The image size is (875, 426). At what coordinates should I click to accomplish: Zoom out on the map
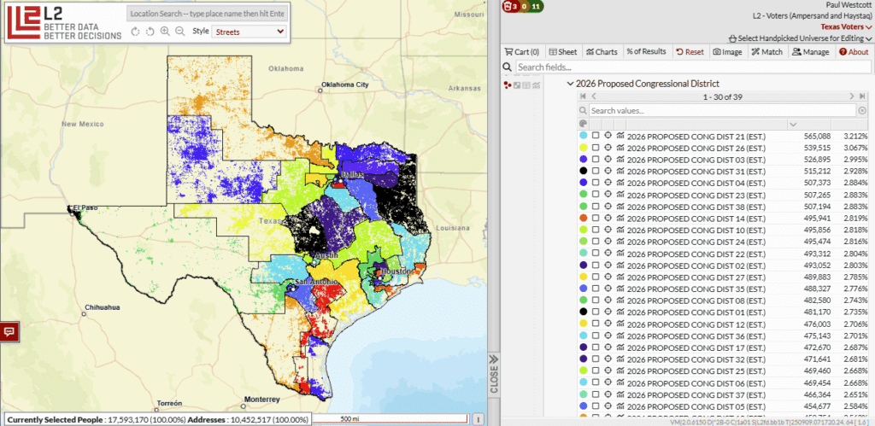tap(179, 32)
